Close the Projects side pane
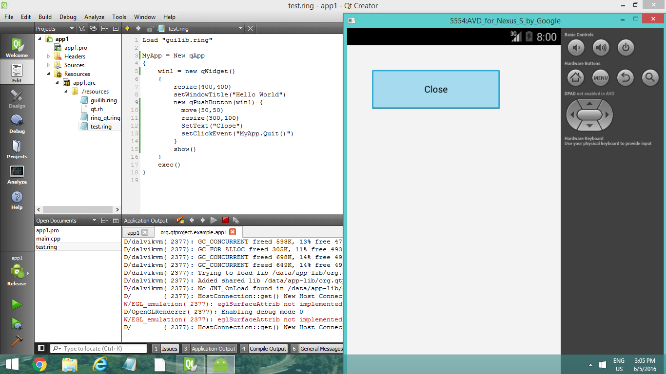Image resolution: width=666 pixels, height=374 pixels. pos(116,29)
